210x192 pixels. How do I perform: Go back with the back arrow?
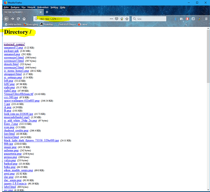[x=6, y=19]
